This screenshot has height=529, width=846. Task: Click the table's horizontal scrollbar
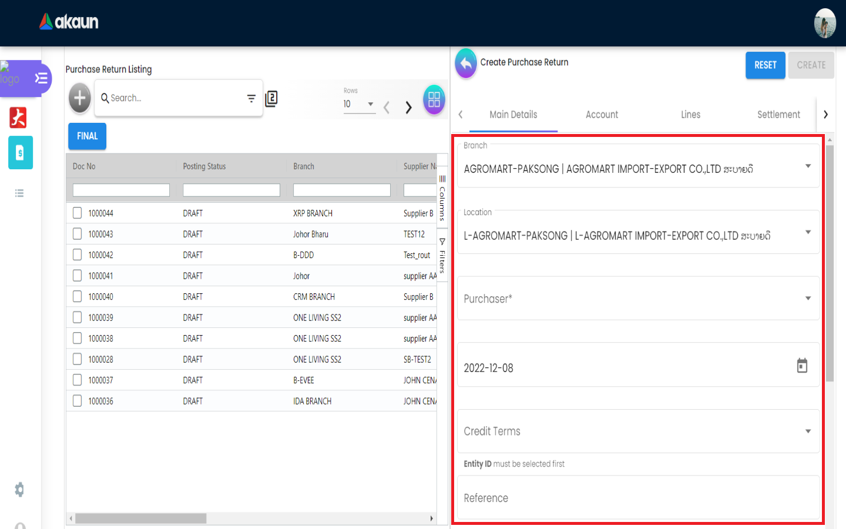141,518
